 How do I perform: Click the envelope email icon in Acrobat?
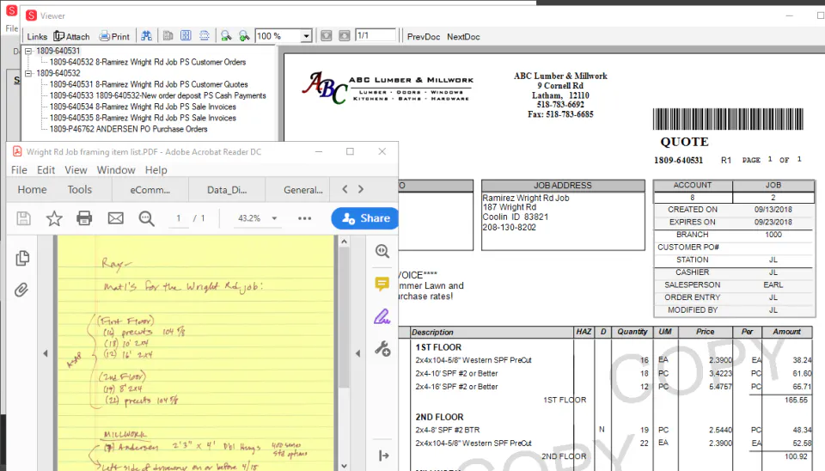pyautogui.click(x=116, y=218)
